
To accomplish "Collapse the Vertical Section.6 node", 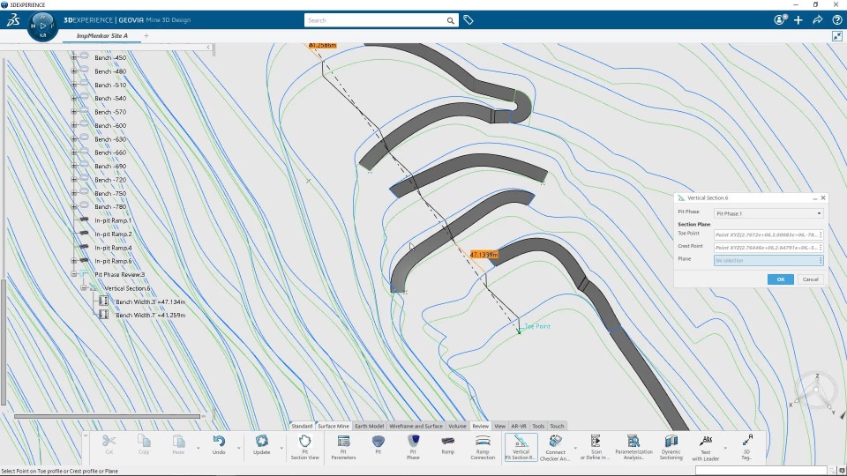I will [84, 287].
